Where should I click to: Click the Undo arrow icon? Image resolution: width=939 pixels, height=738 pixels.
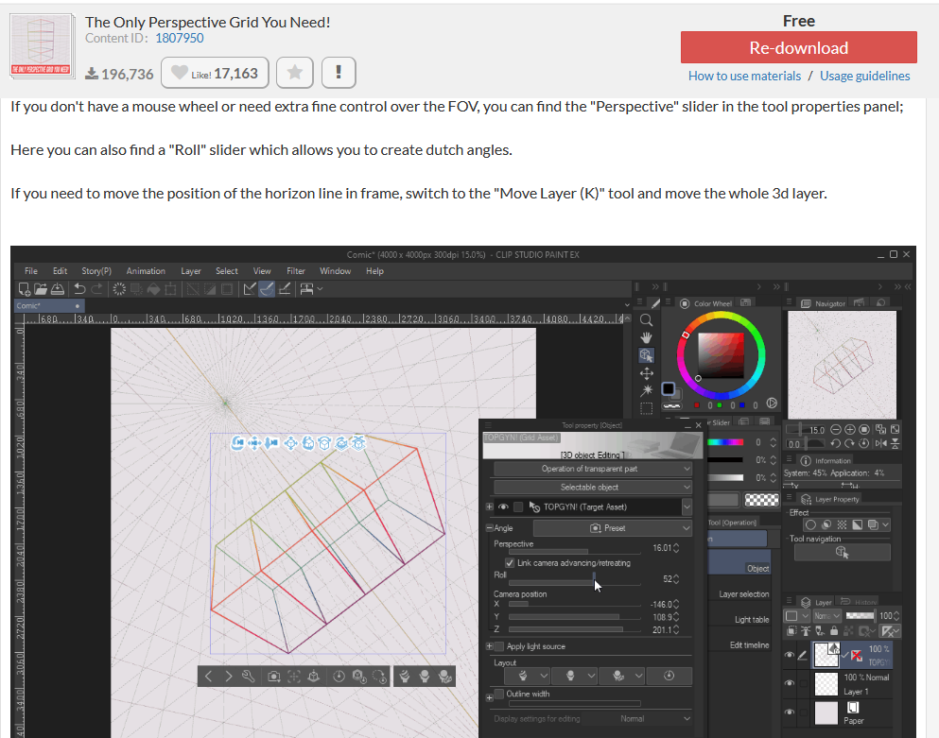tap(79, 289)
